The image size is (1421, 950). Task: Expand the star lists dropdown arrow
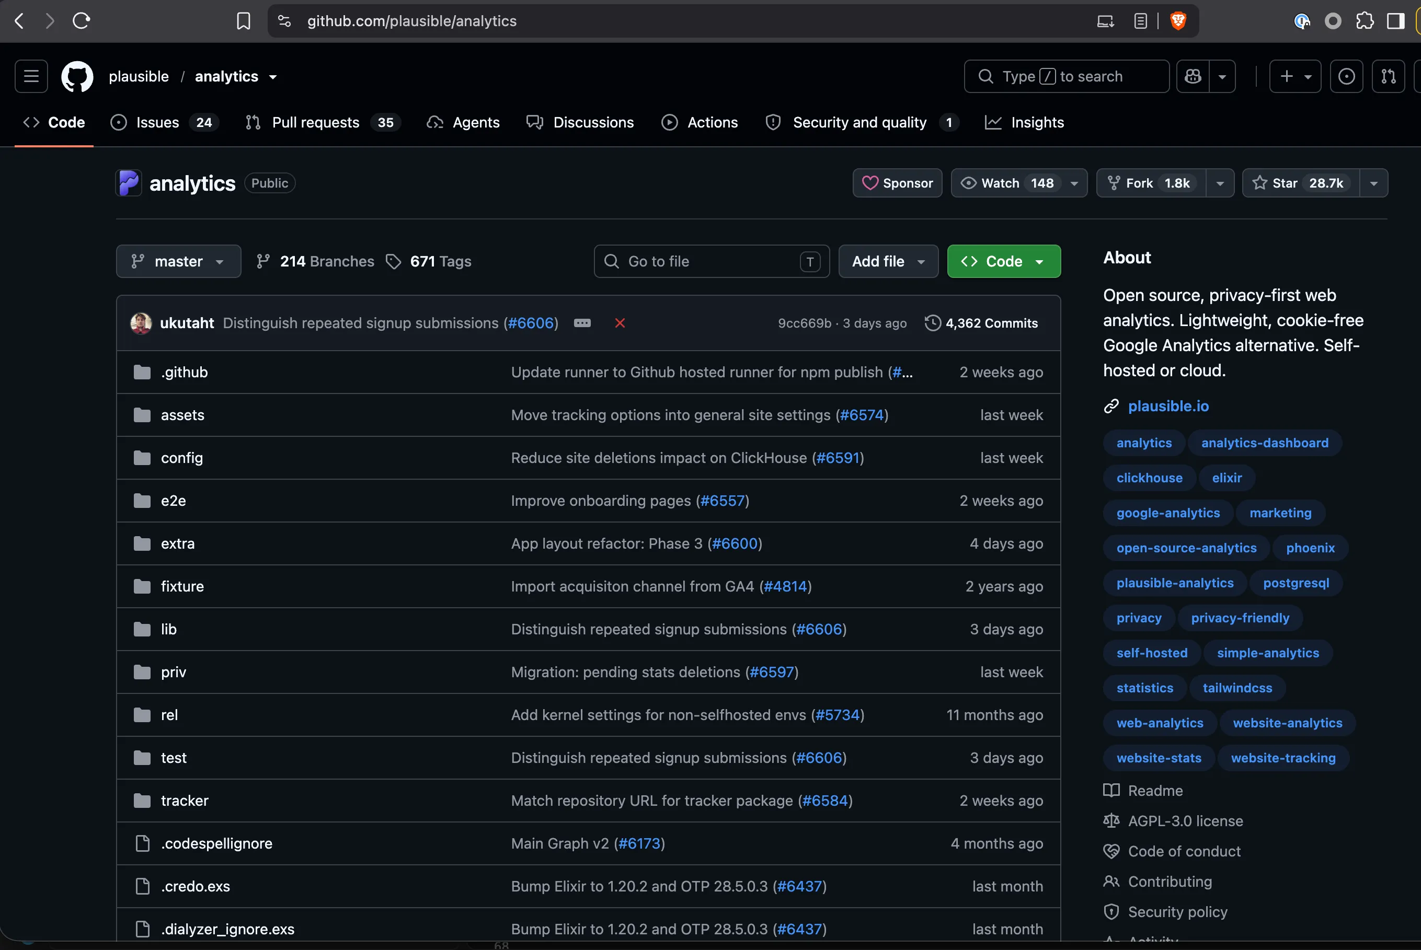(x=1374, y=183)
